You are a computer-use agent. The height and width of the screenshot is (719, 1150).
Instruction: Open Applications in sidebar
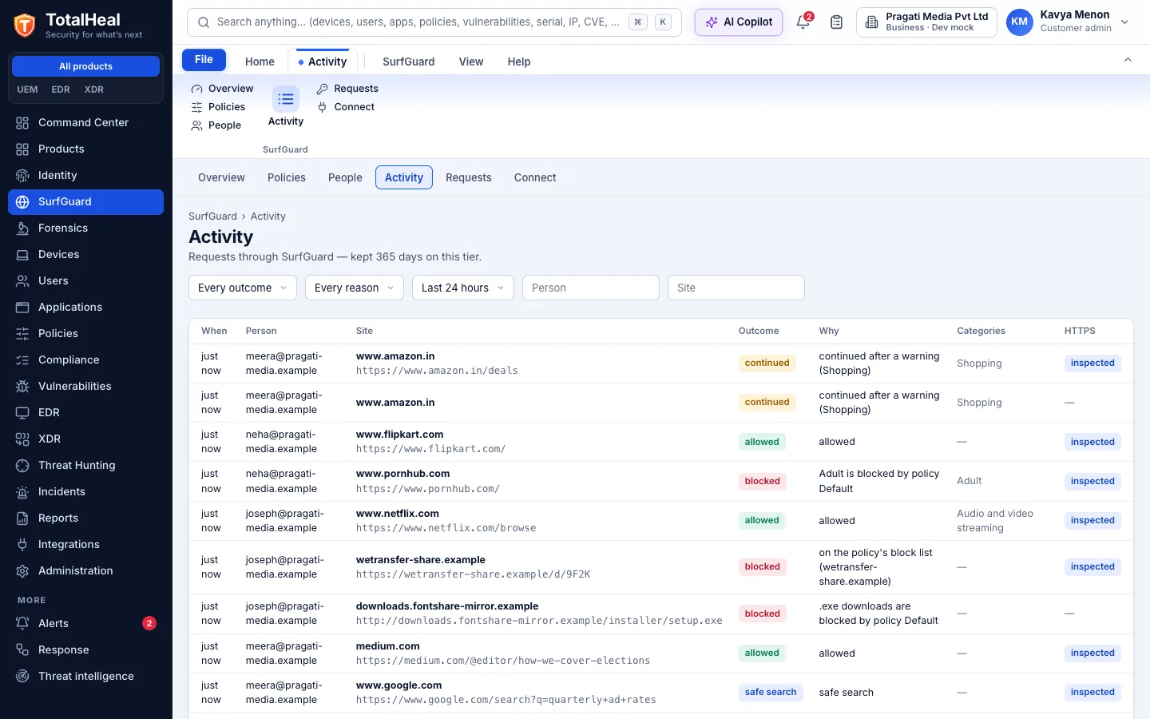click(85, 307)
